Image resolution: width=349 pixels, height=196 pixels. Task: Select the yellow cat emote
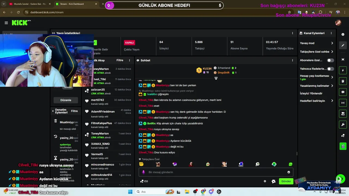(141, 164)
